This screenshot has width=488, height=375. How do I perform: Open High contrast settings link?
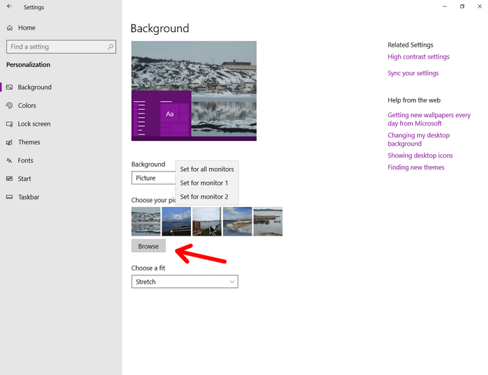[418, 56]
